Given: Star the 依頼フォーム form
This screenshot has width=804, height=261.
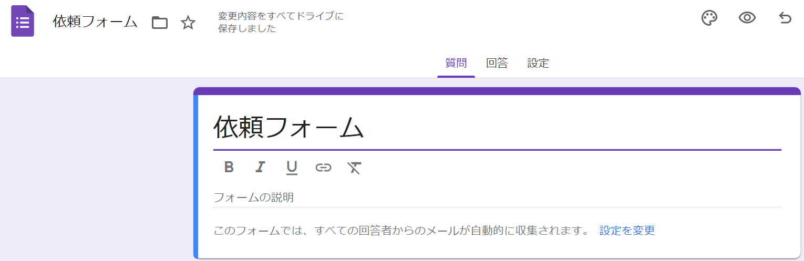Looking at the screenshot, I should [188, 23].
